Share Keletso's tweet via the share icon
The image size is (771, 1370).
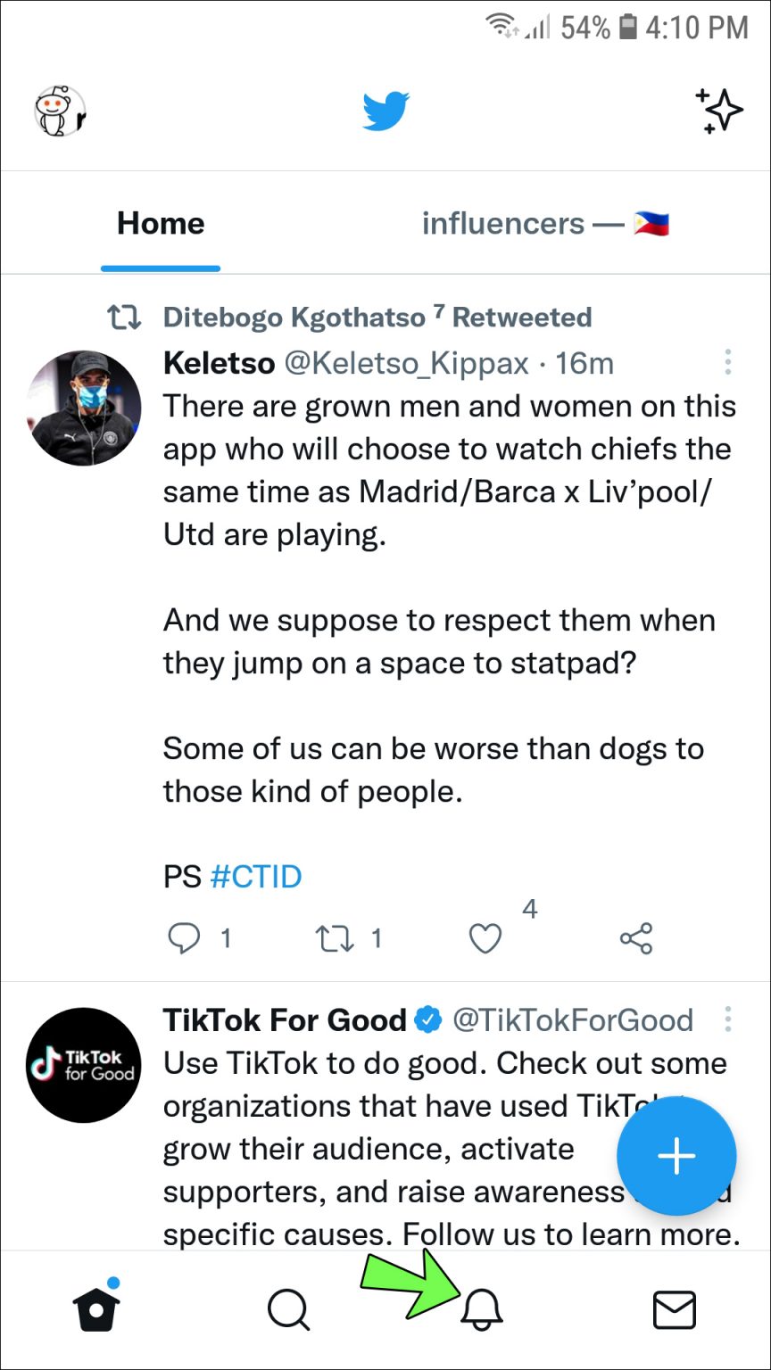(x=634, y=938)
